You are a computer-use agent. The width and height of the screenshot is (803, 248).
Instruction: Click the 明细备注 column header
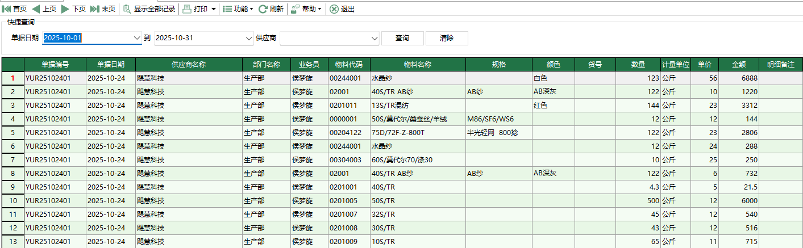coord(781,64)
